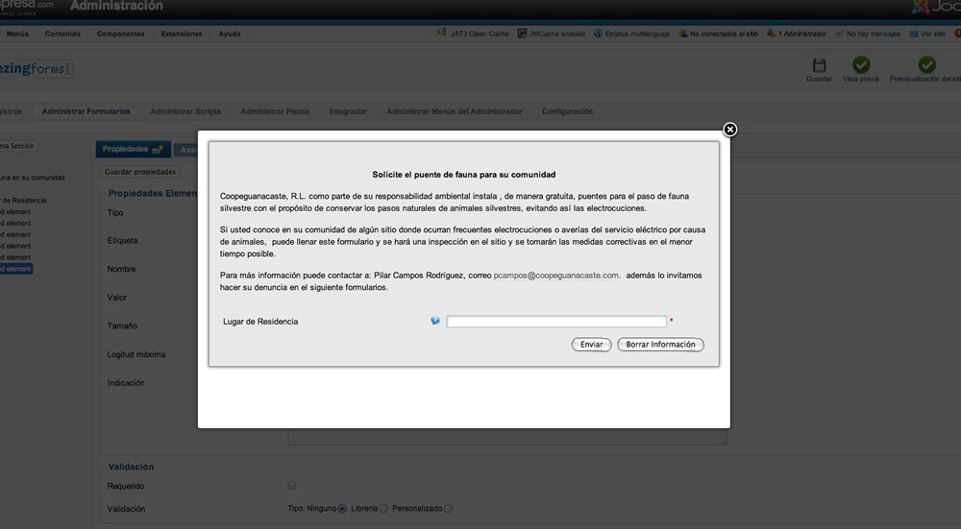The image size is (961, 529).
Task: Click the No hay mensajes icon
Action: [839, 34]
